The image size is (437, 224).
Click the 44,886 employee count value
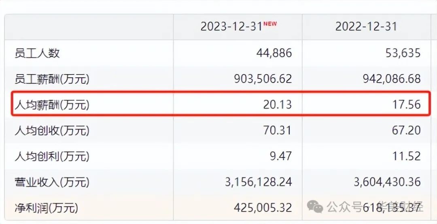pyautogui.click(x=274, y=53)
